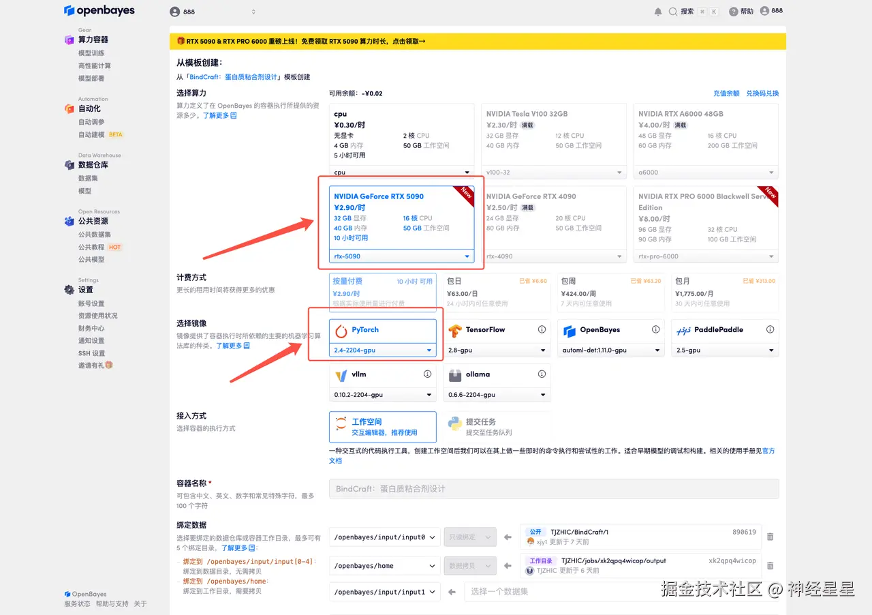Click 了解更多 under 选择算力
The image size is (872, 615).
click(219, 116)
